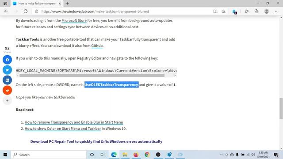
Task: Open the clock and date flyout
Action: pyautogui.click(x=264, y=155)
